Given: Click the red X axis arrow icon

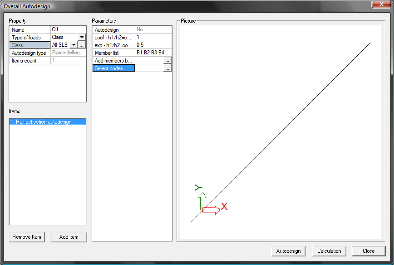Looking at the screenshot, I should tap(211, 209).
